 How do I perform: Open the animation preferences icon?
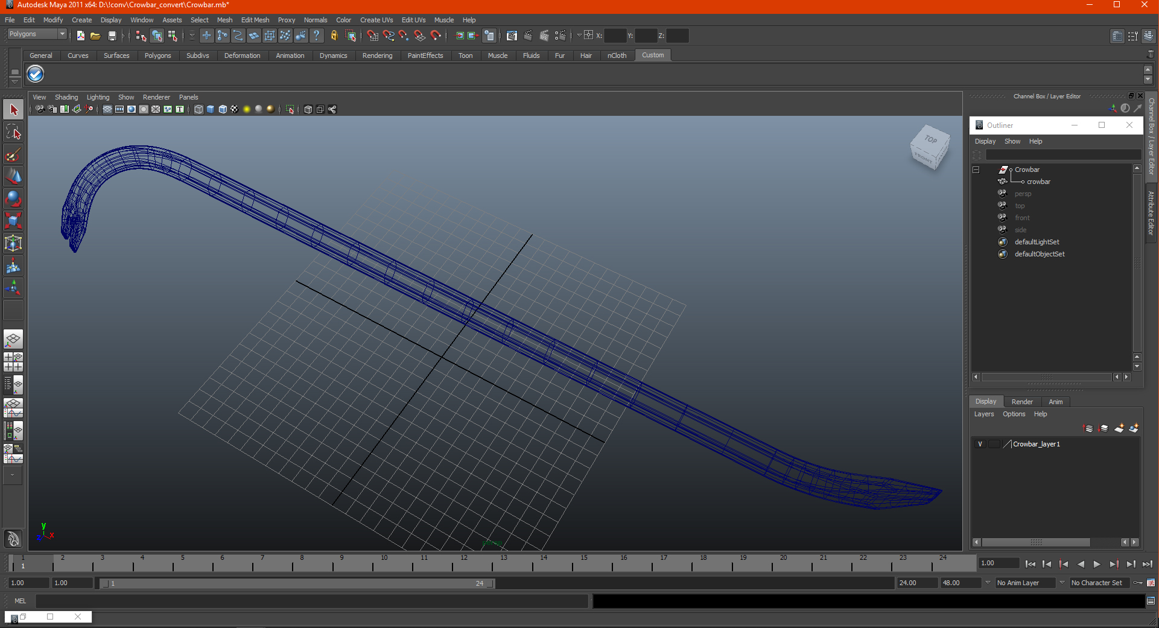tap(1151, 583)
